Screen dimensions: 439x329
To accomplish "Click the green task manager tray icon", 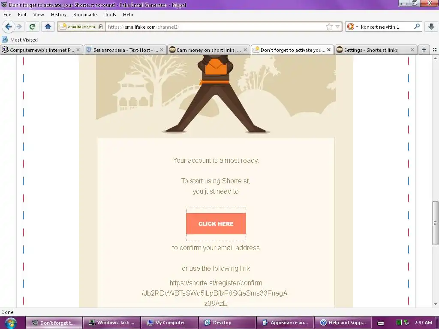I will click(x=399, y=323).
